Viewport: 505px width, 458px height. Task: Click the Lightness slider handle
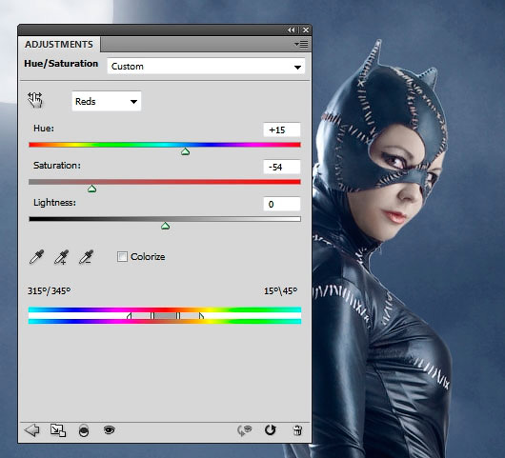(165, 226)
